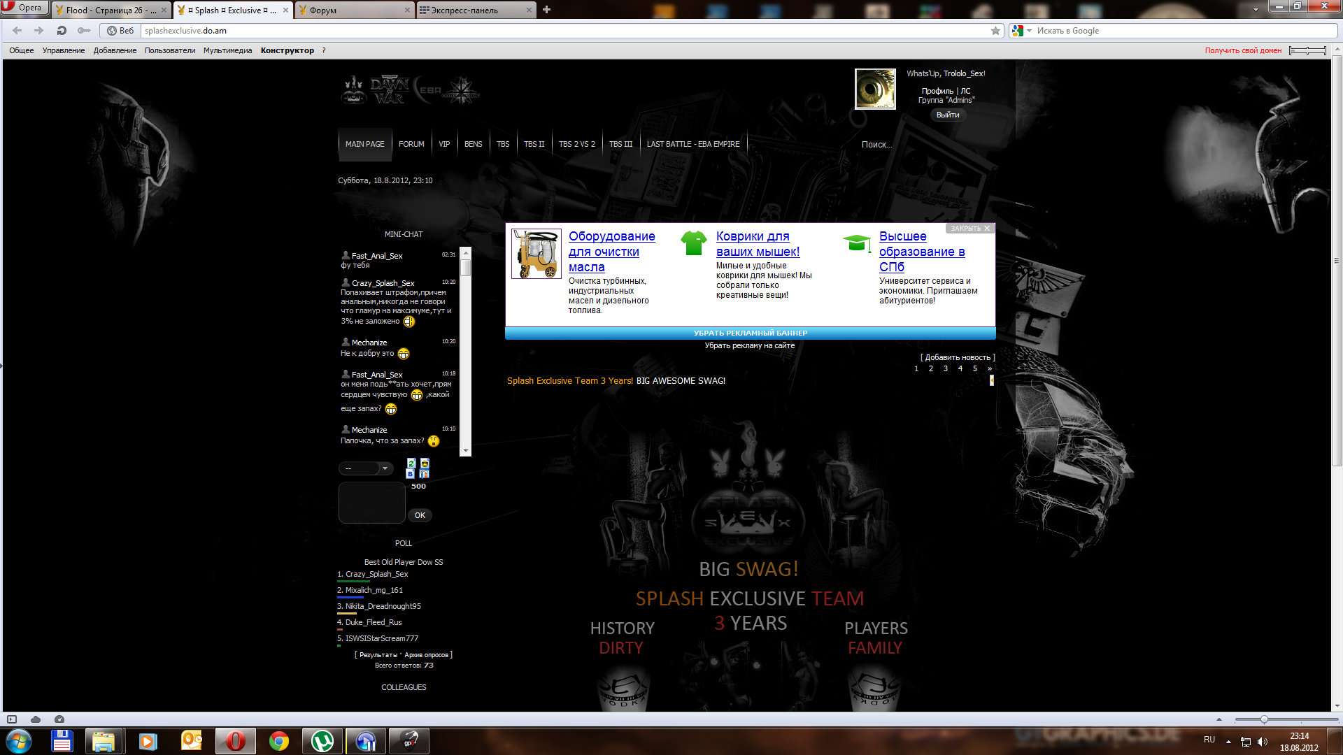Open the Opera main menu button
Screen dimensions: 1343x755
pos(24,8)
